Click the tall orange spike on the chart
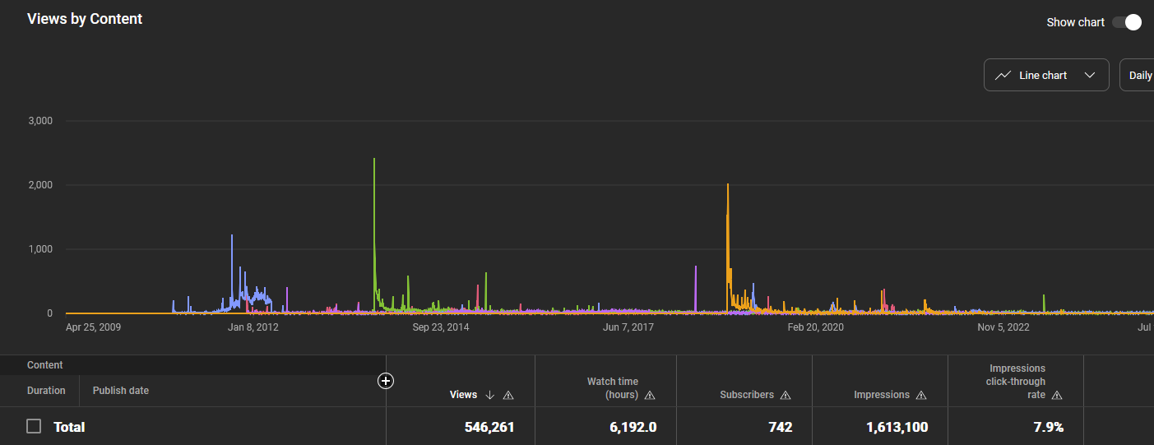This screenshot has width=1154, height=445. 728,247
